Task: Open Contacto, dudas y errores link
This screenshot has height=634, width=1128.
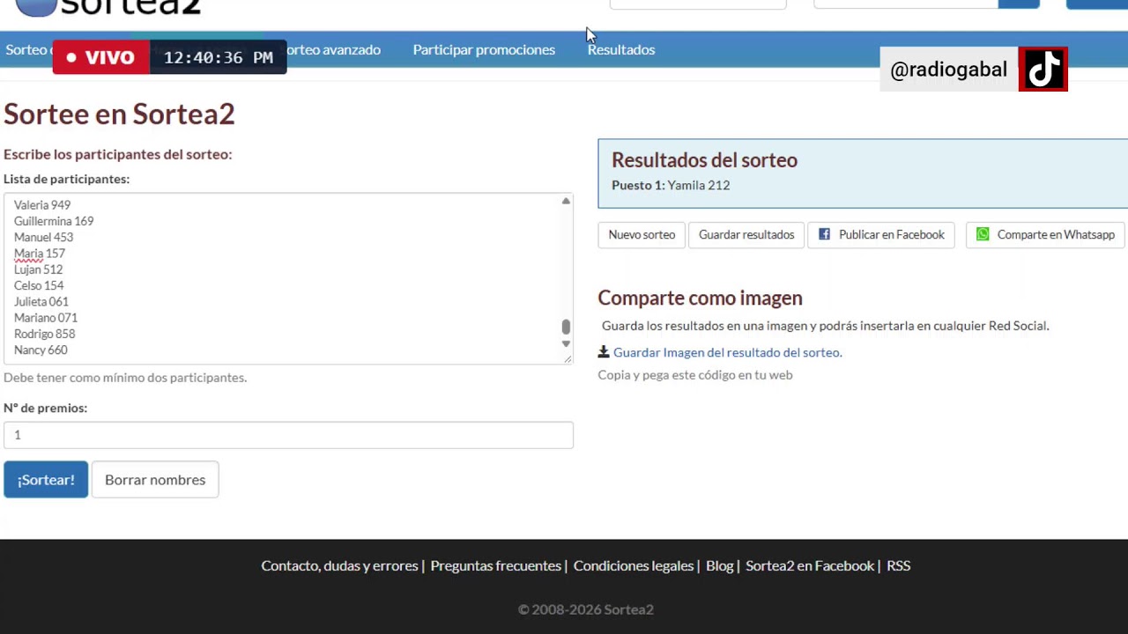Action: [x=339, y=566]
